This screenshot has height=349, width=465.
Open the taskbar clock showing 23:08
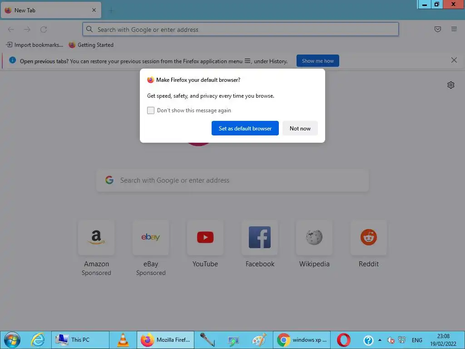(443, 340)
